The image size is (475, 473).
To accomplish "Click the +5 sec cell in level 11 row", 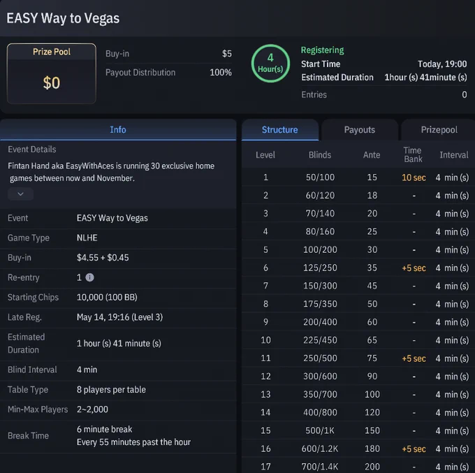I will 414,358.
